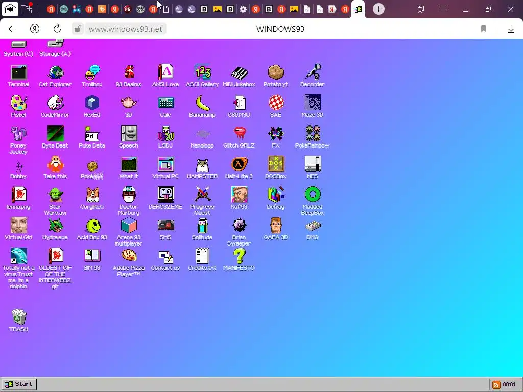Viewport: 523px width, 392px height.
Task: Launch the Defrag icon
Action: pyautogui.click(x=276, y=199)
